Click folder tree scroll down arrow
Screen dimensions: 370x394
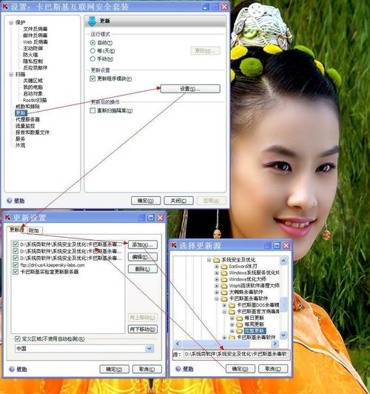(283, 335)
